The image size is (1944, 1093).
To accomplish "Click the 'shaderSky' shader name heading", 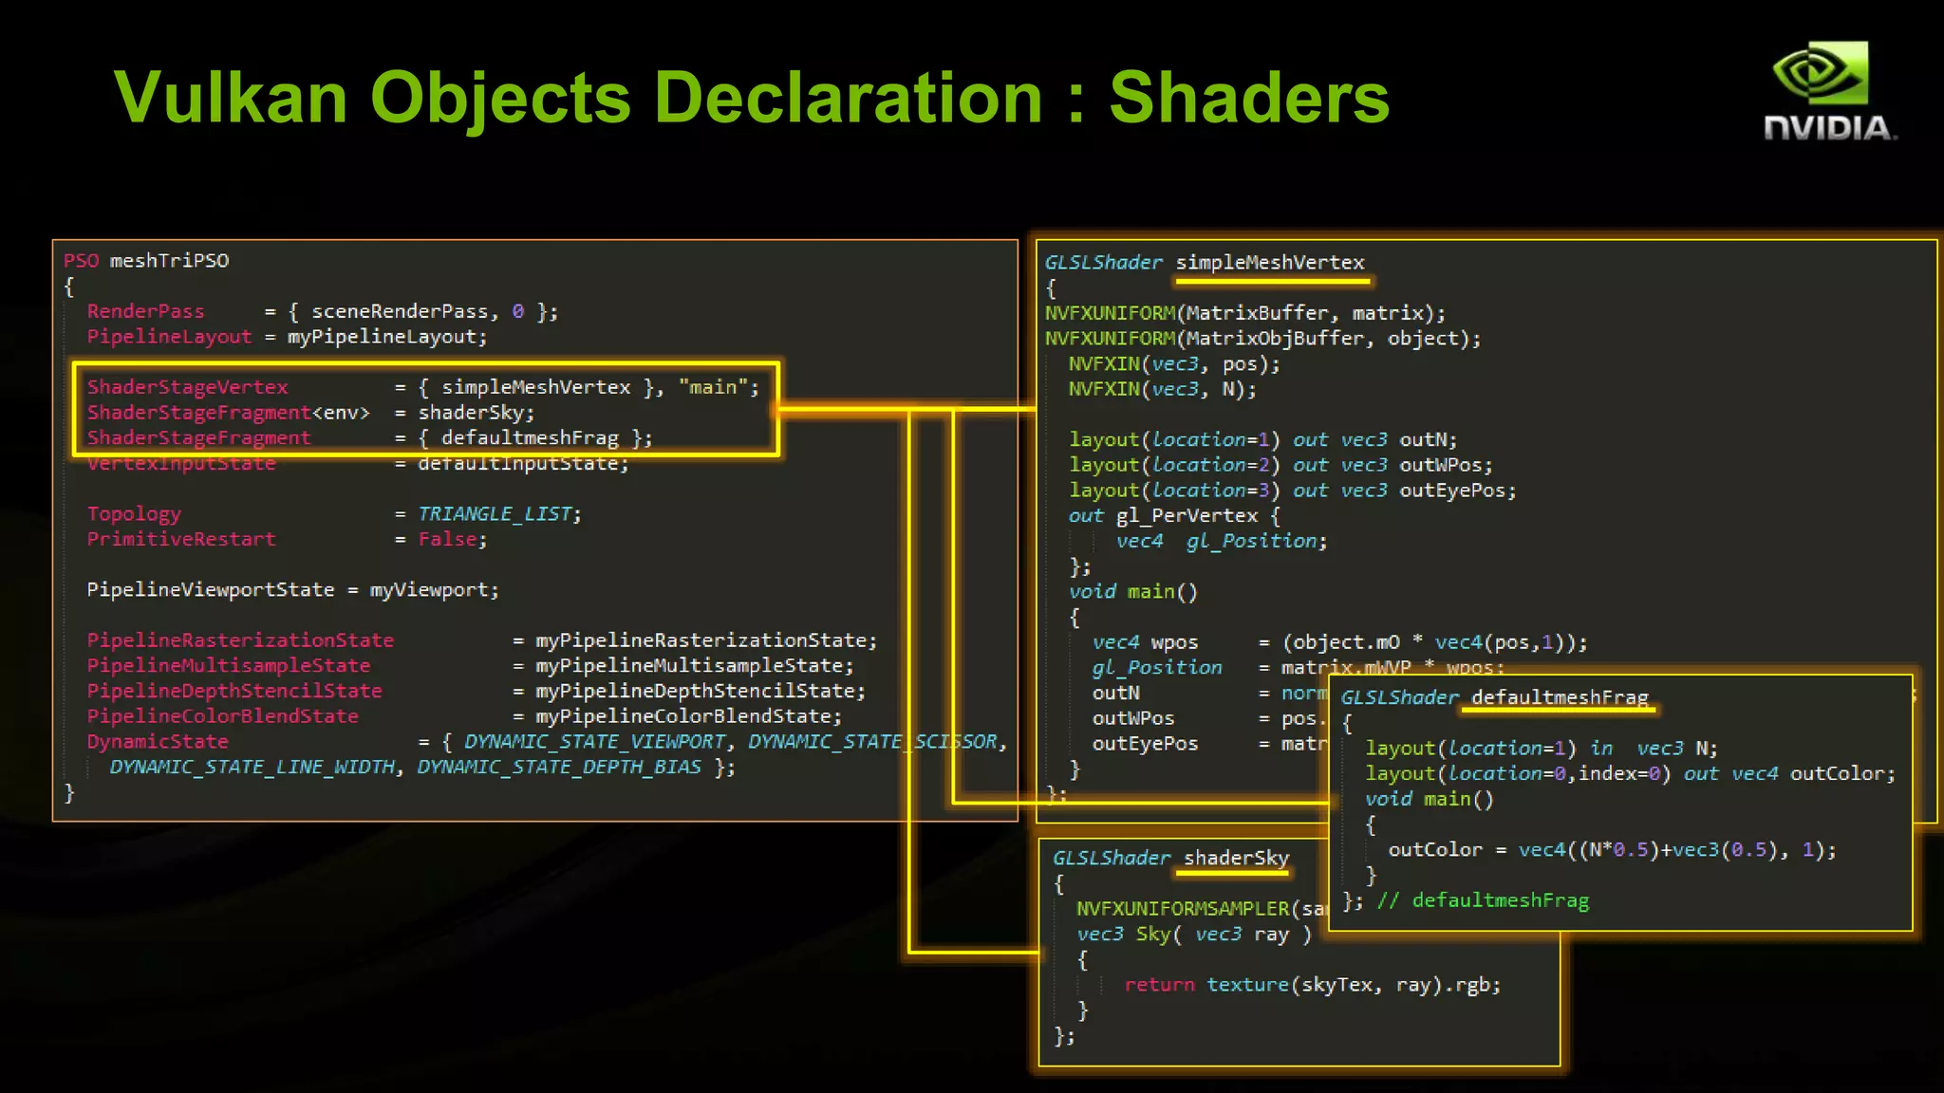I will [1236, 858].
